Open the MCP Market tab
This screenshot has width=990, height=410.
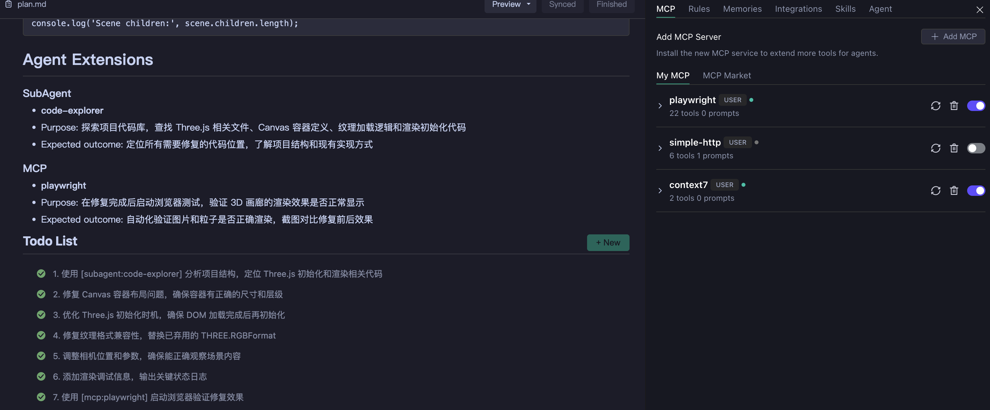(727, 75)
